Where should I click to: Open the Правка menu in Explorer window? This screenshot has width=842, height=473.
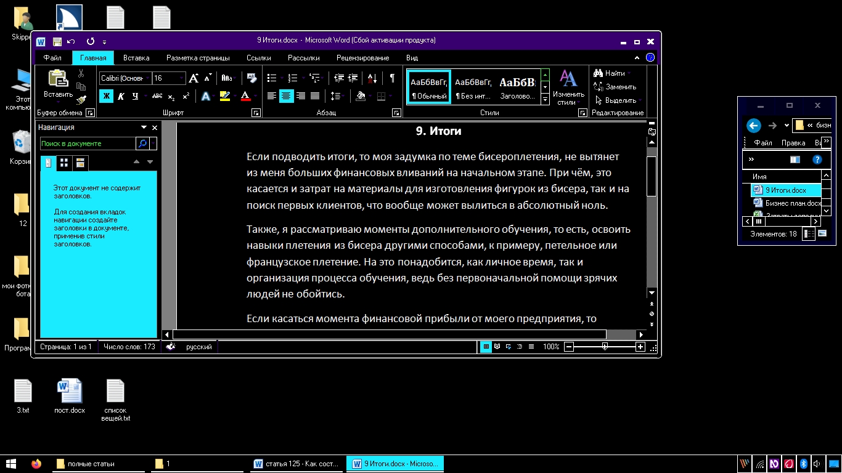coord(793,143)
